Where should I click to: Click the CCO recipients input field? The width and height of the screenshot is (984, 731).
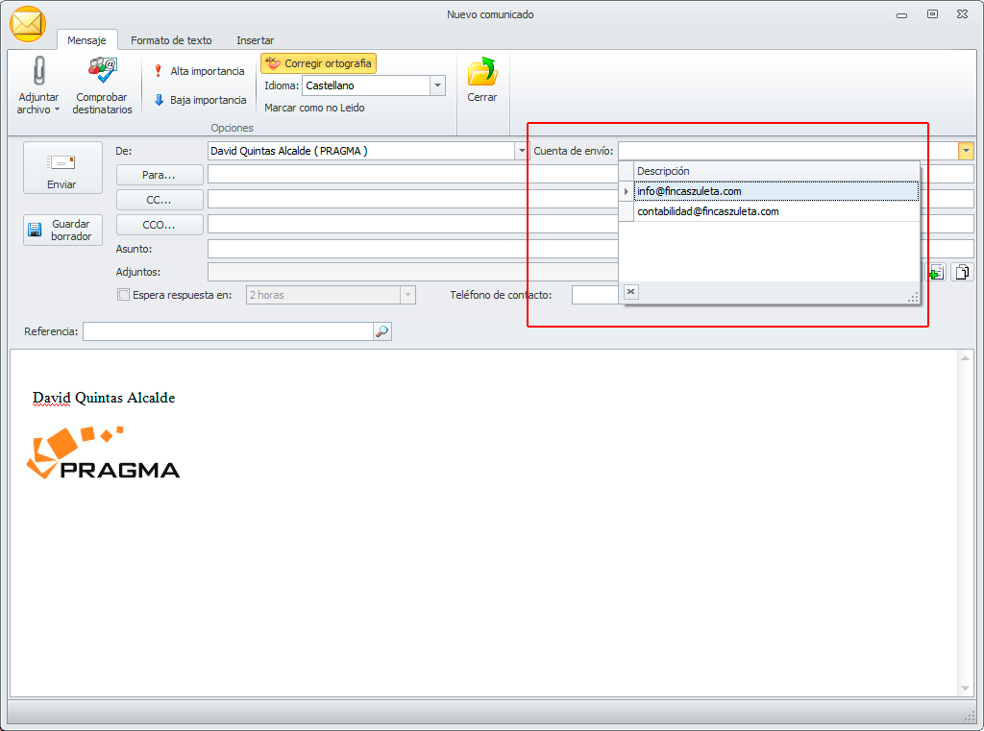412,224
